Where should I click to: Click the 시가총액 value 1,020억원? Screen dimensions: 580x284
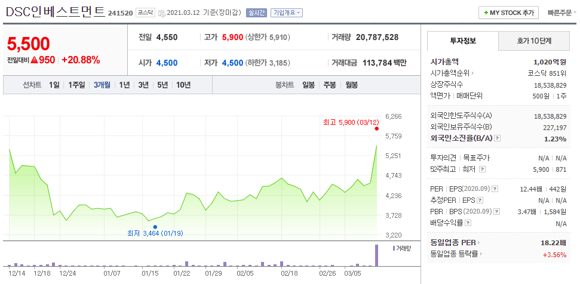tap(550, 62)
